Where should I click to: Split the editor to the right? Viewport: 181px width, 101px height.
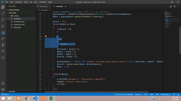(174, 6)
